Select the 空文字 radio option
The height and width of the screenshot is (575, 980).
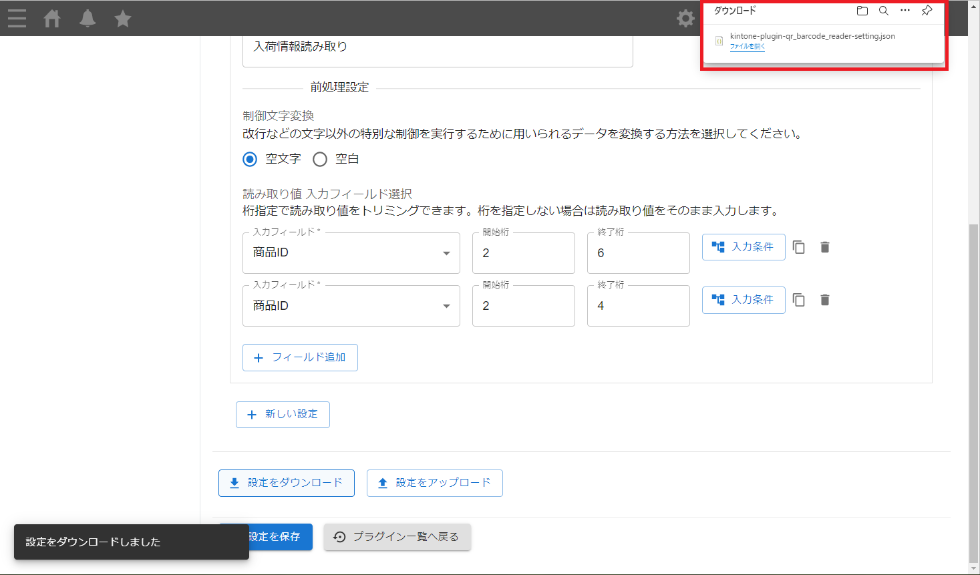coord(249,159)
